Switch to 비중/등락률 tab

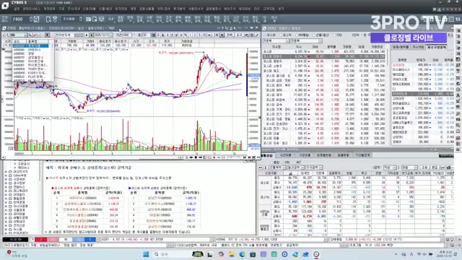401,47
